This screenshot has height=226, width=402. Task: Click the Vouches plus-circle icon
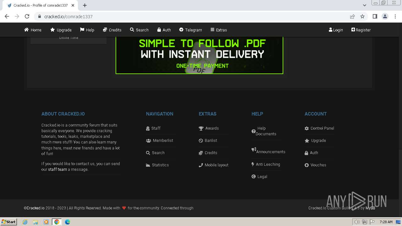(307, 165)
